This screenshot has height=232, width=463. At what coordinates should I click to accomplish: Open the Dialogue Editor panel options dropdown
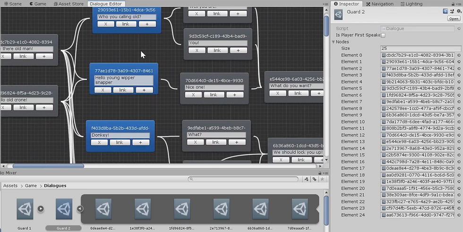point(326,4)
